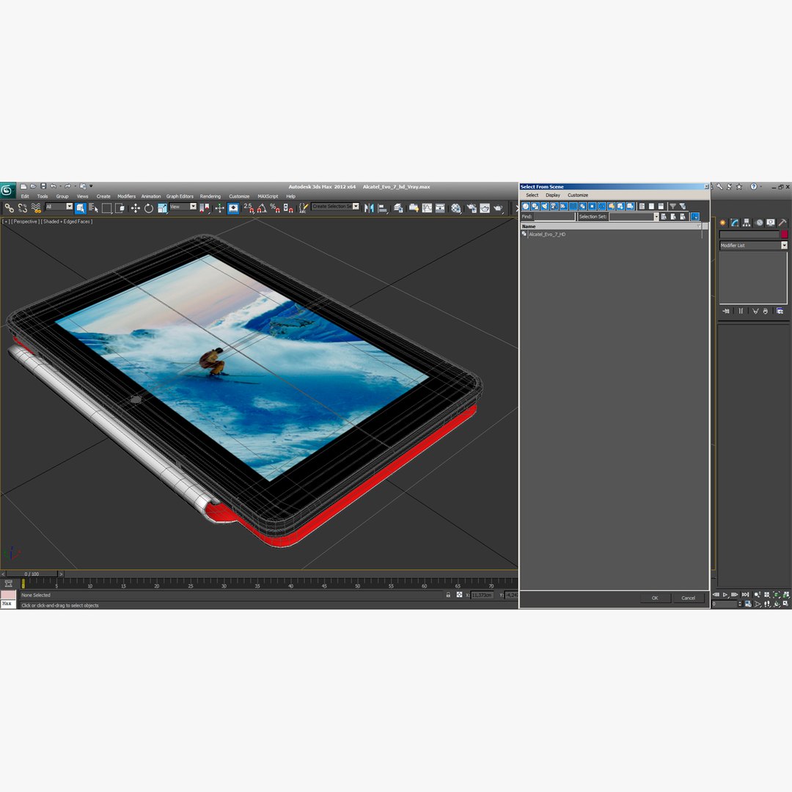
Task: Select the Bind to Space Warp tool
Action: pyautogui.click(x=36, y=208)
